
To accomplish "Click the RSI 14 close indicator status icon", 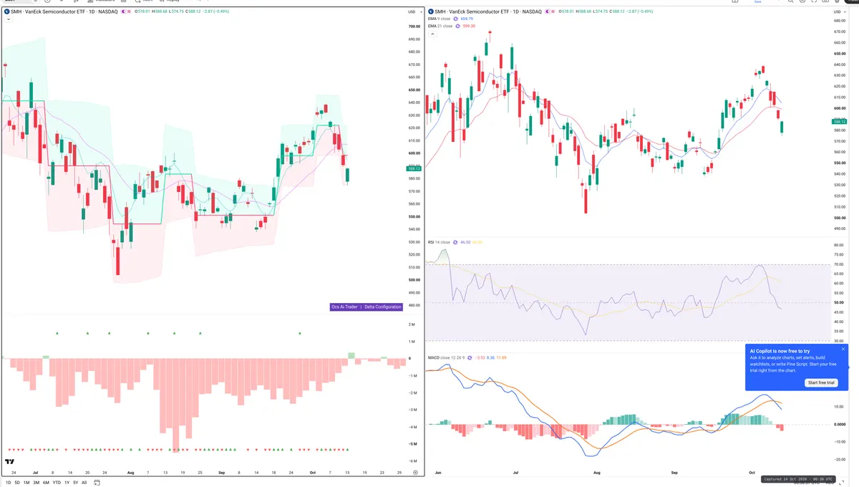I will tap(457, 243).
